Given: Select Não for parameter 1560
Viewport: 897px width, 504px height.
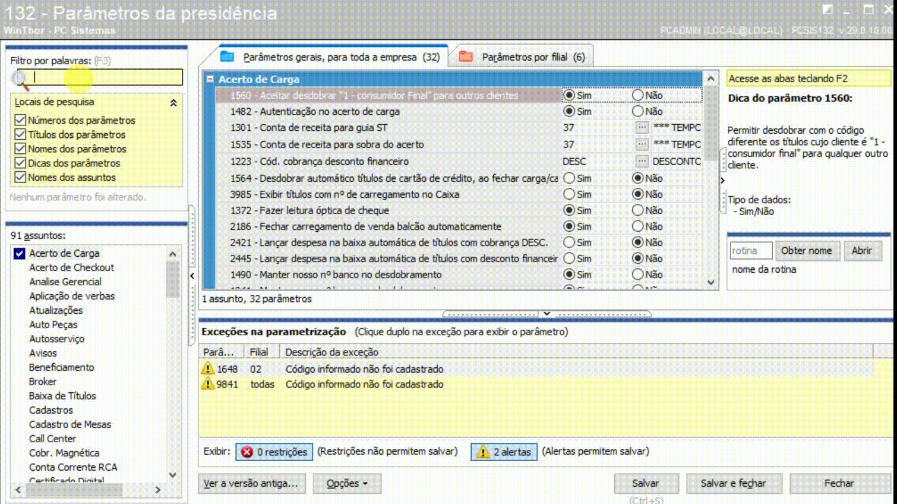Looking at the screenshot, I should click(638, 95).
